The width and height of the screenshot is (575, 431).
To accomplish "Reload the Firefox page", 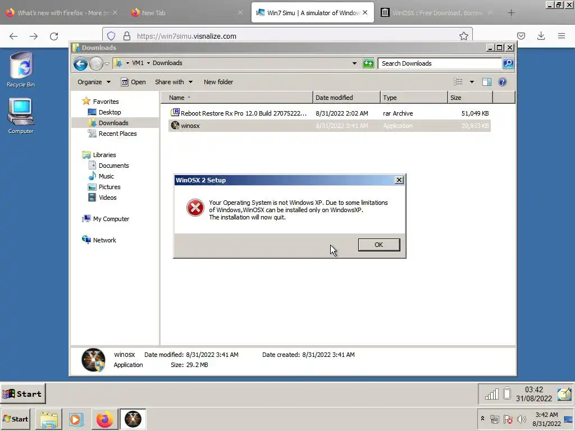I will [54, 36].
